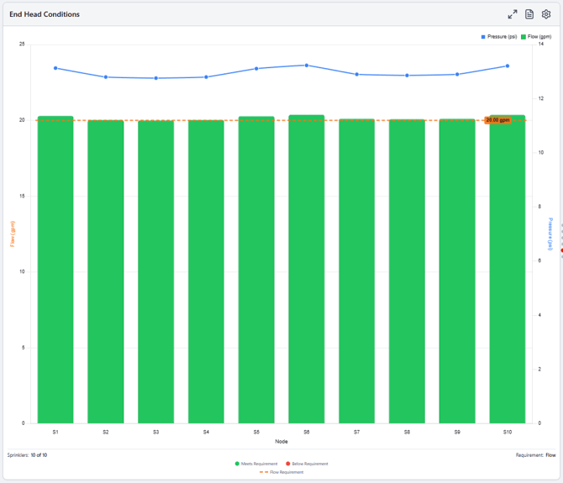
Task: Click the S1 axis label
Action: click(55, 432)
